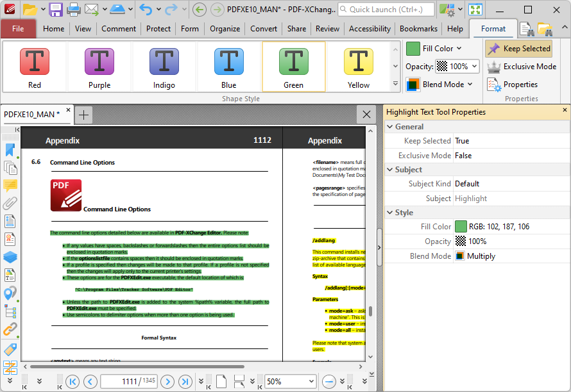Go to the next page arrow
Viewport: 571px width, 392px height.
[x=167, y=382]
